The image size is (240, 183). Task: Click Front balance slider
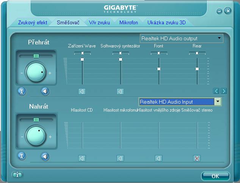click(x=159, y=53)
